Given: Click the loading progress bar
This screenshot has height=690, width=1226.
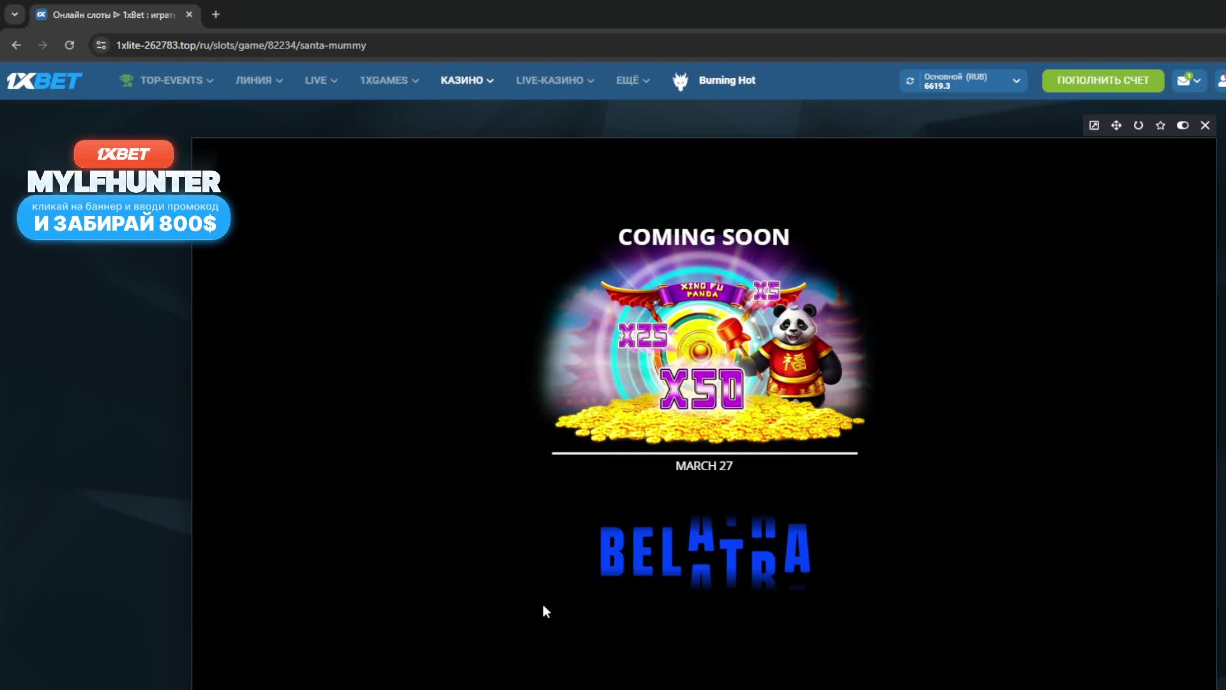Looking at the screenshot, I should tap(704, 453).
